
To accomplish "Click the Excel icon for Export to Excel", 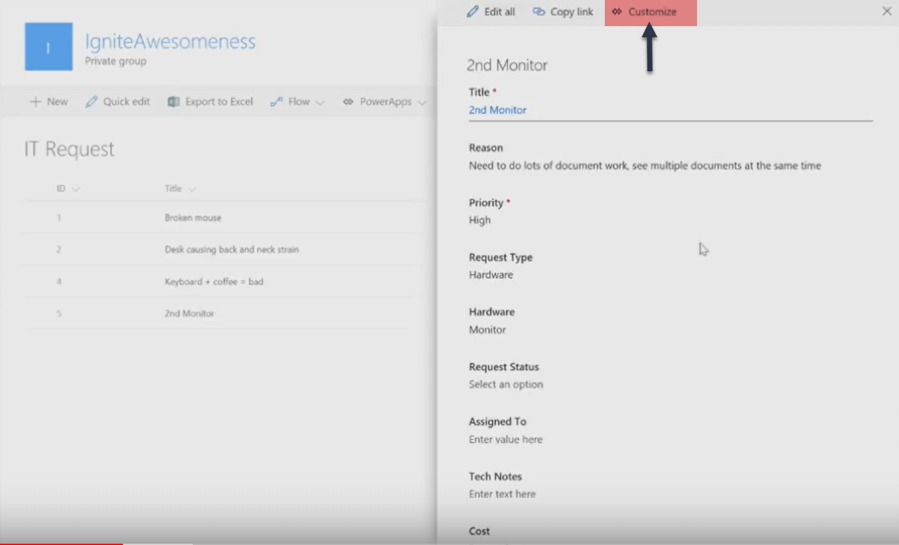I will (173, 101).
